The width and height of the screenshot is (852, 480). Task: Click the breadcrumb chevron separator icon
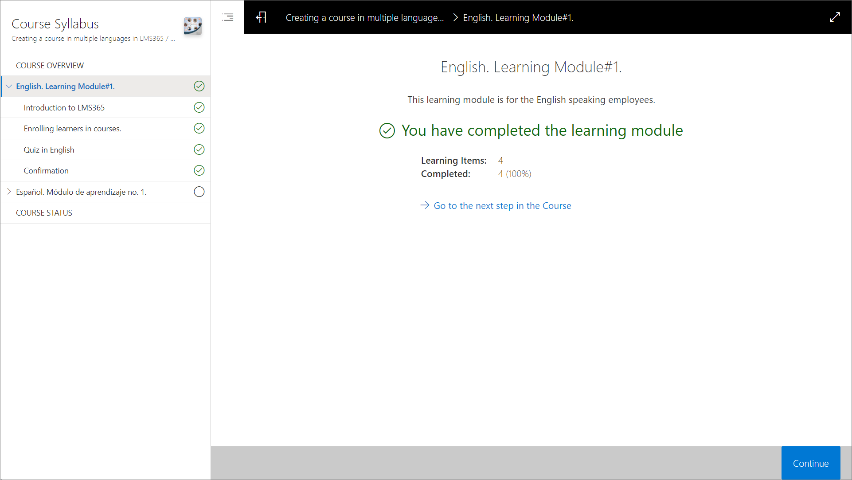455,18
